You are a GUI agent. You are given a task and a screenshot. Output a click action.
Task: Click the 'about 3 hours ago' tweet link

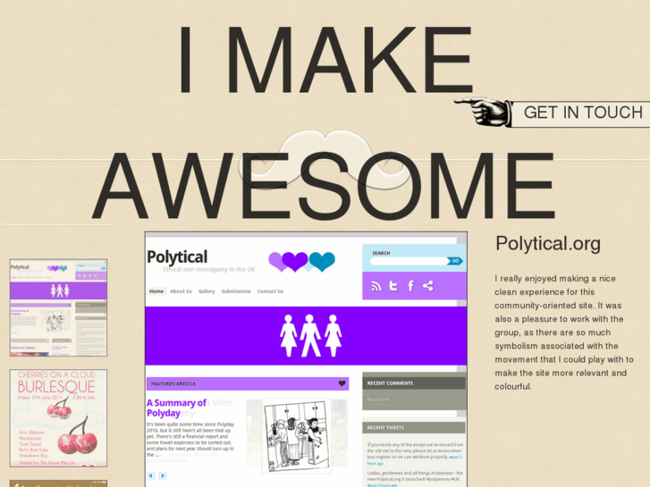[414, 460]
